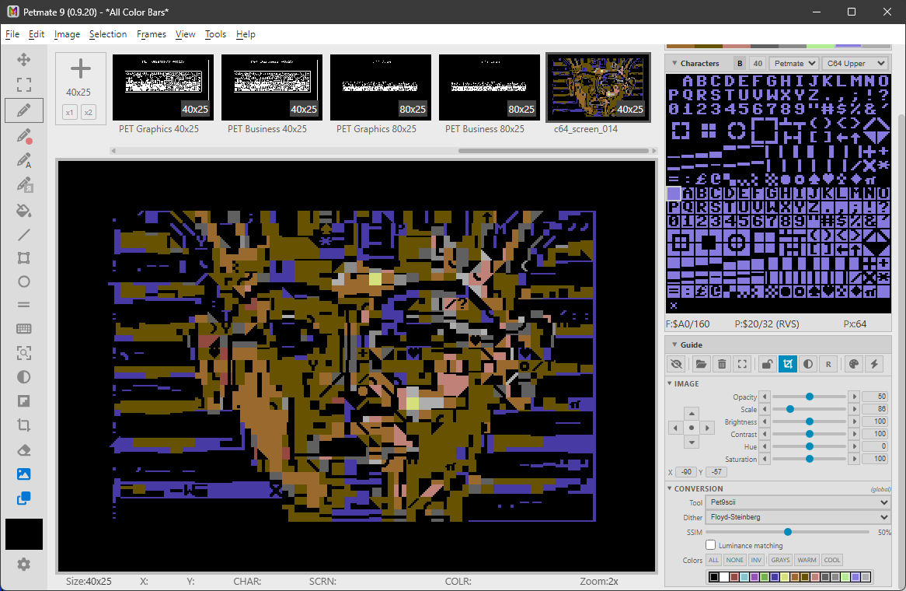Open settings gear at sidebar bottom

23,564
